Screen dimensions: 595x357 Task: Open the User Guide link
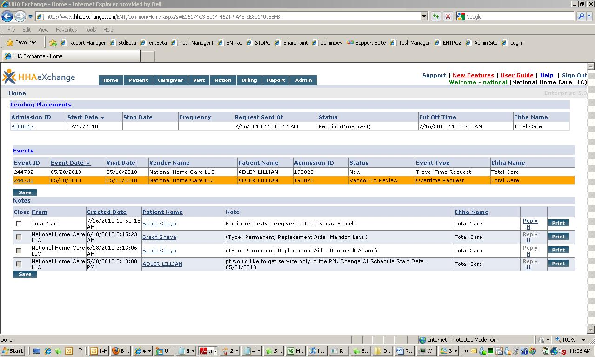pos(517,75)
